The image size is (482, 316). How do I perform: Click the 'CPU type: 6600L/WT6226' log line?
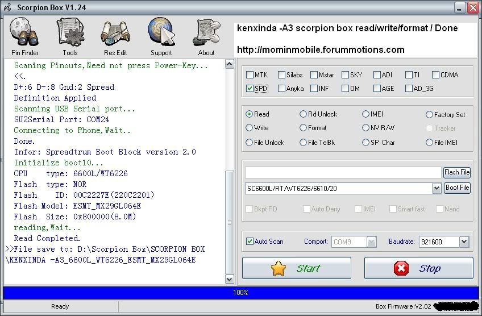70,174
